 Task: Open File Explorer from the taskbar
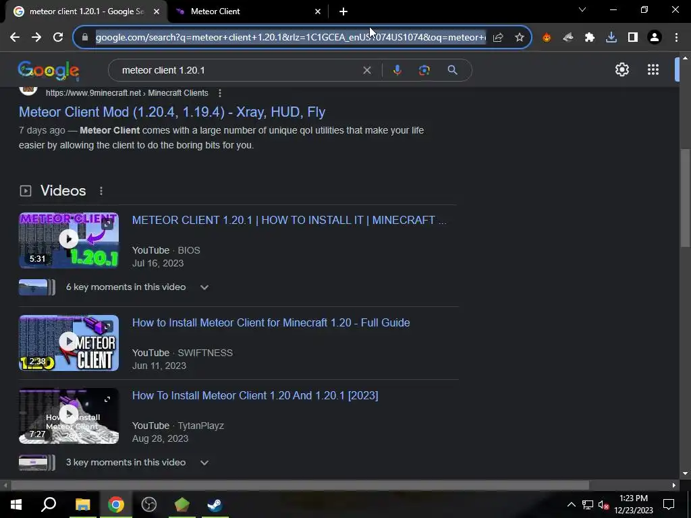click(82, 505)
